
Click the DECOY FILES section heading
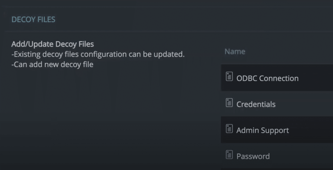pos(33,20)
